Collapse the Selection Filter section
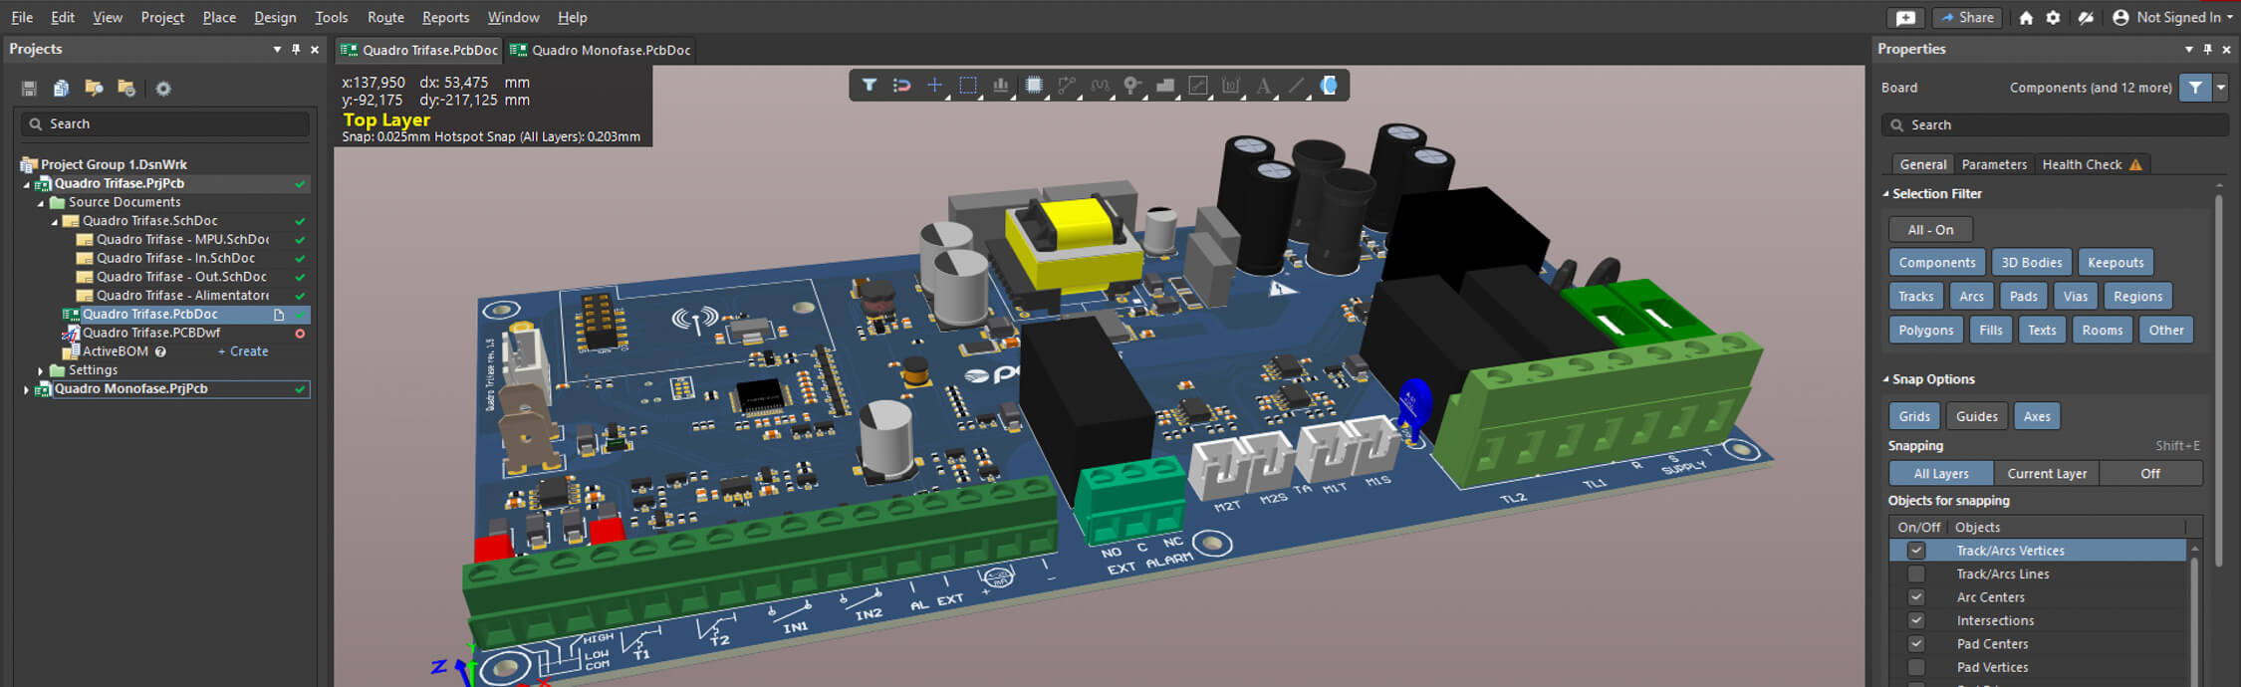The image size is (2241, 687). click(x=1885, y=194)
